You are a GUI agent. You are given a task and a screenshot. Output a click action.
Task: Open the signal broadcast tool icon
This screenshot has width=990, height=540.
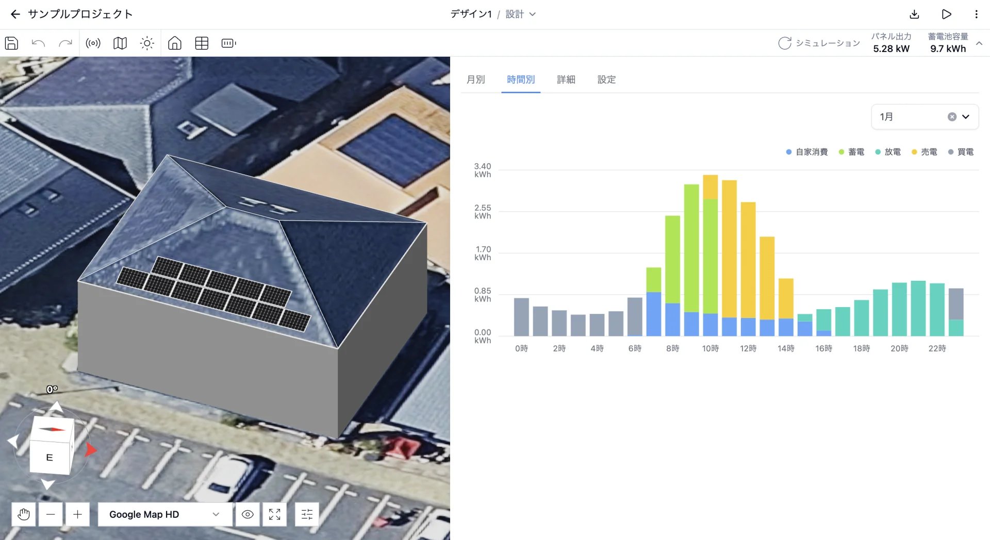pyautogui.click(x=93, y=43)
